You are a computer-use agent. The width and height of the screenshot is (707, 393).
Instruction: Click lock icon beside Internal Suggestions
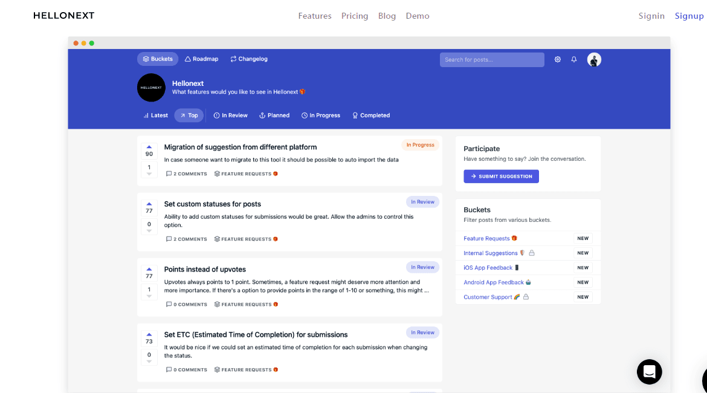click(532, 253)
